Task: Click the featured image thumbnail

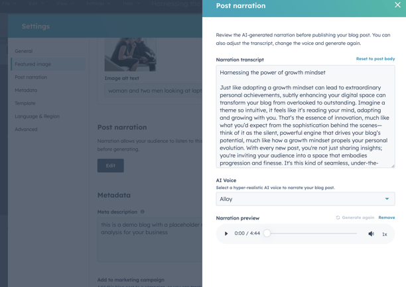Action: coord(130,54)
